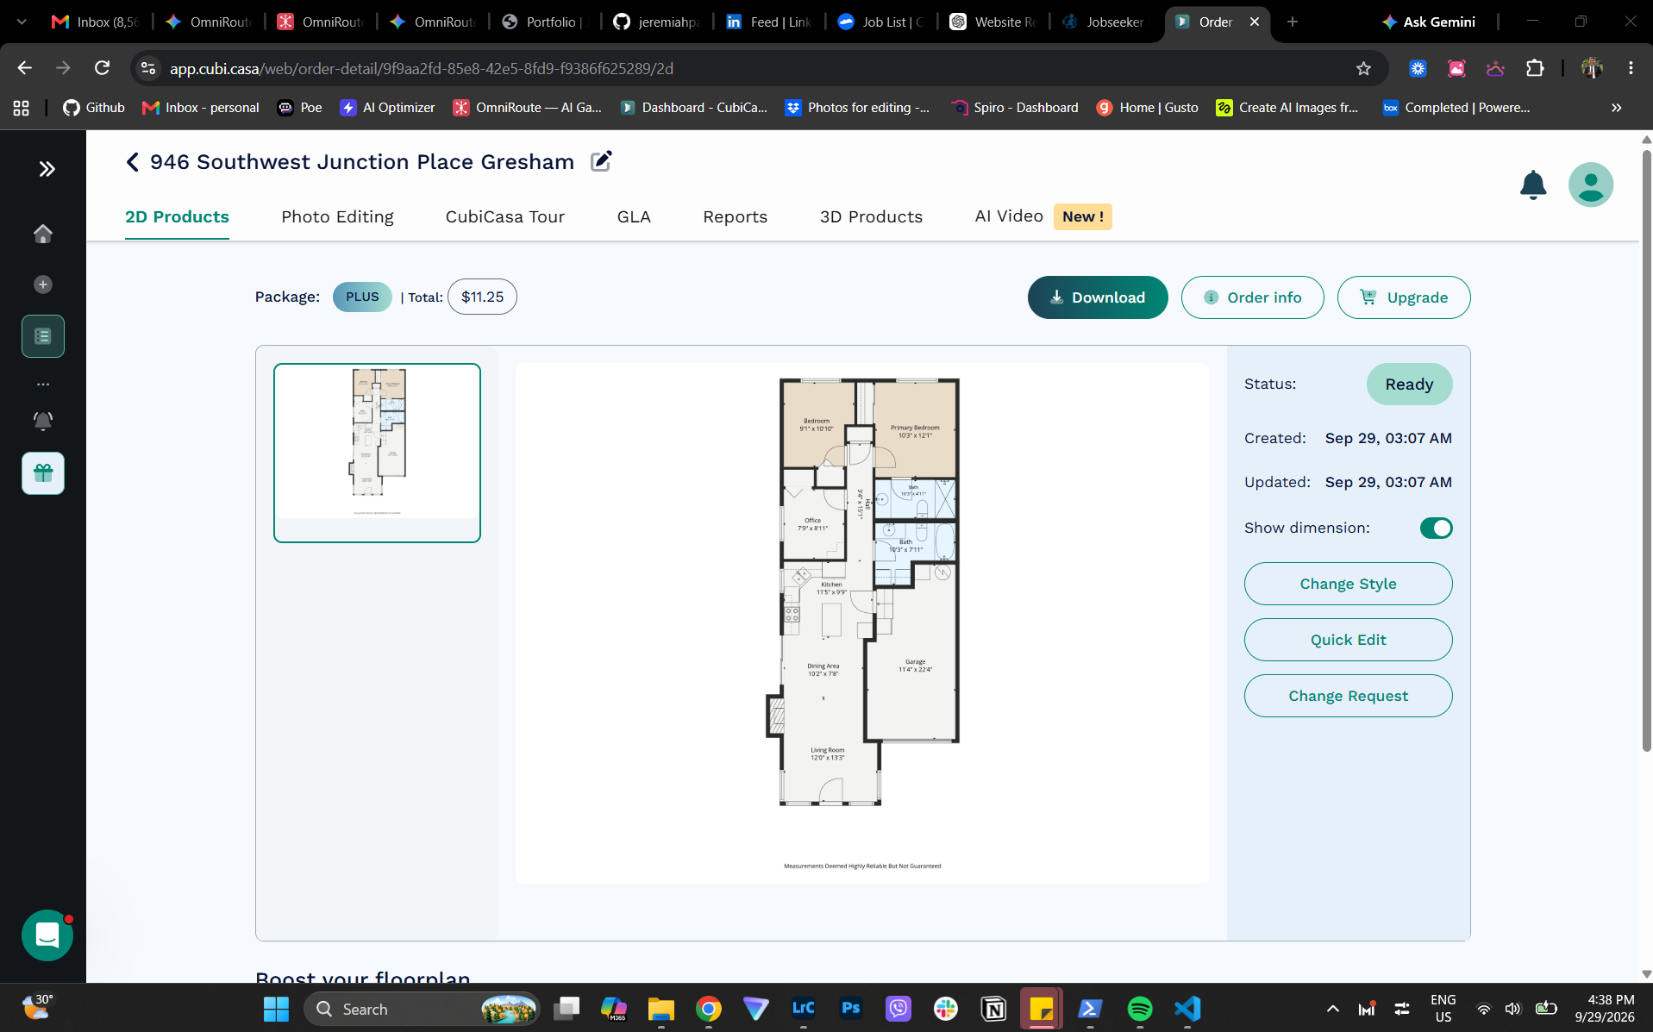The height and width of the screenshot is (1032, 1653).
Task: Show more bookmarks chevron
Action: click(x=1616, y=108)
